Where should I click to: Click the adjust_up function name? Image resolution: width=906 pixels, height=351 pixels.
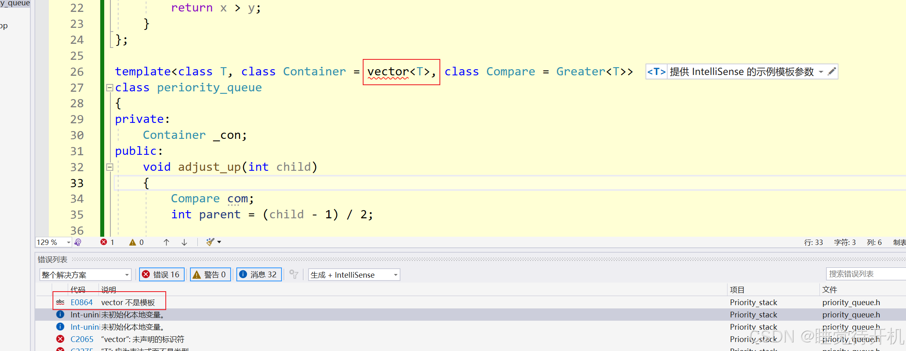209,167
